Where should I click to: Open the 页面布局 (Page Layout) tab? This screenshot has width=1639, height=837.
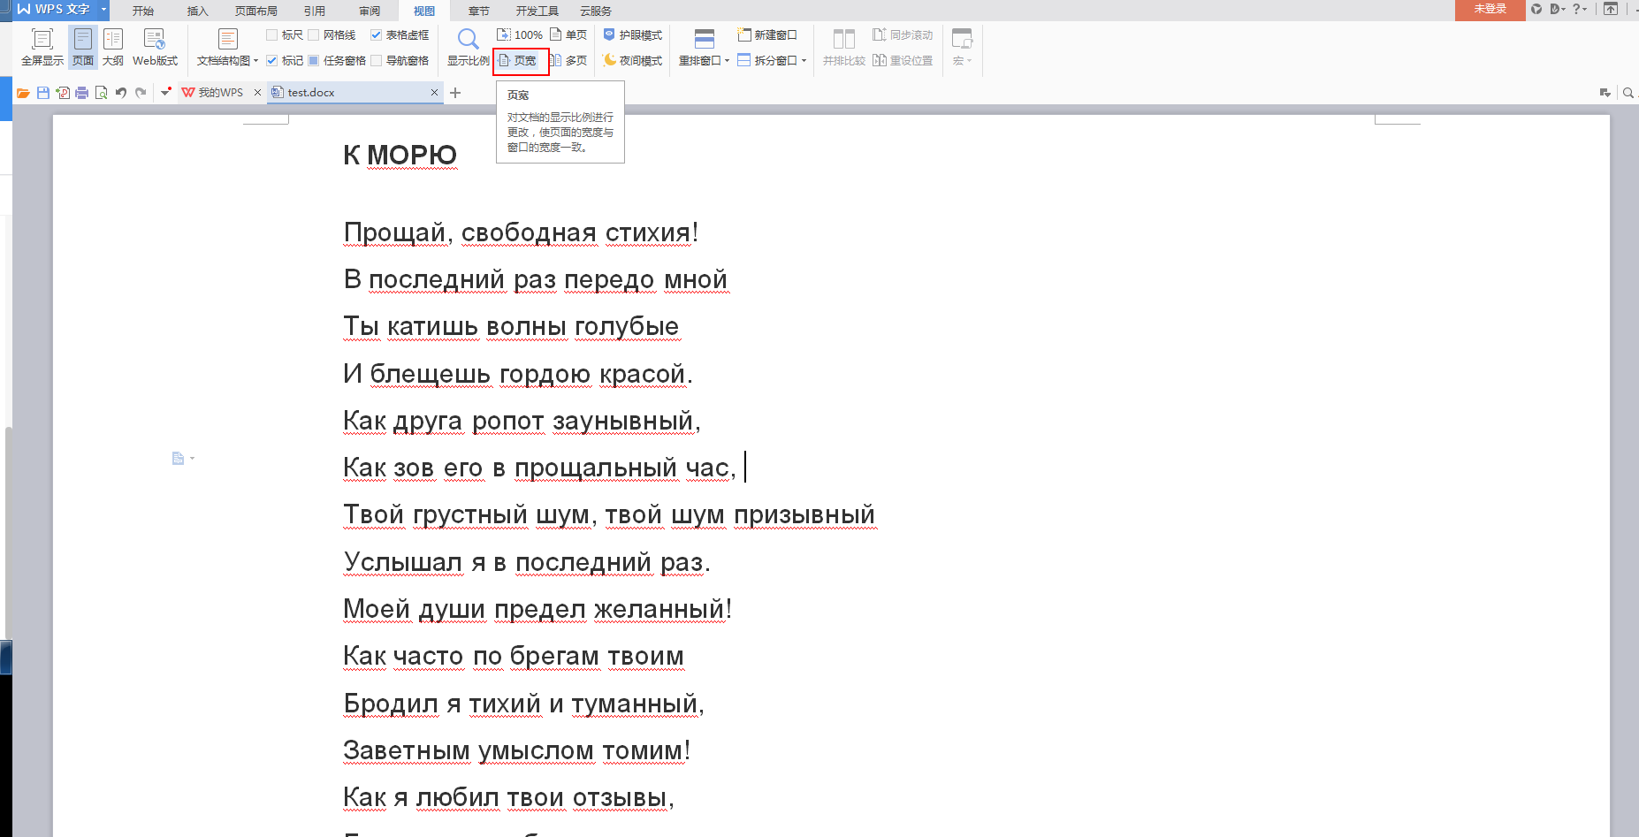coord(256,11)
